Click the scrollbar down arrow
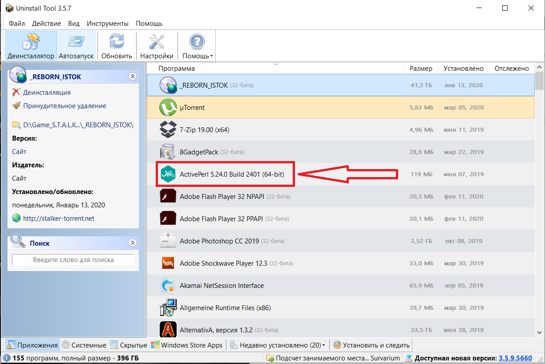Screen dimensions: 545x364 pyautogui.click(x=540, y=332)
